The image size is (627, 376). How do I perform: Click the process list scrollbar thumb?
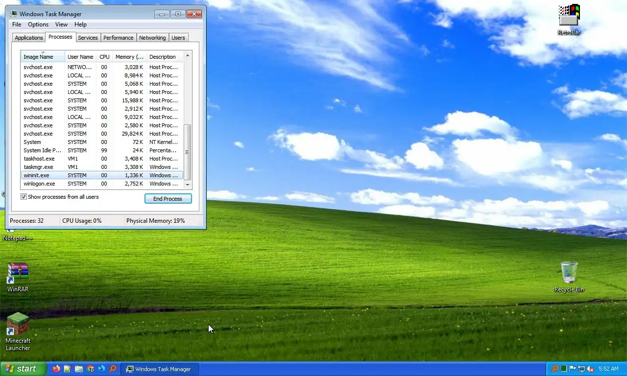188,152
